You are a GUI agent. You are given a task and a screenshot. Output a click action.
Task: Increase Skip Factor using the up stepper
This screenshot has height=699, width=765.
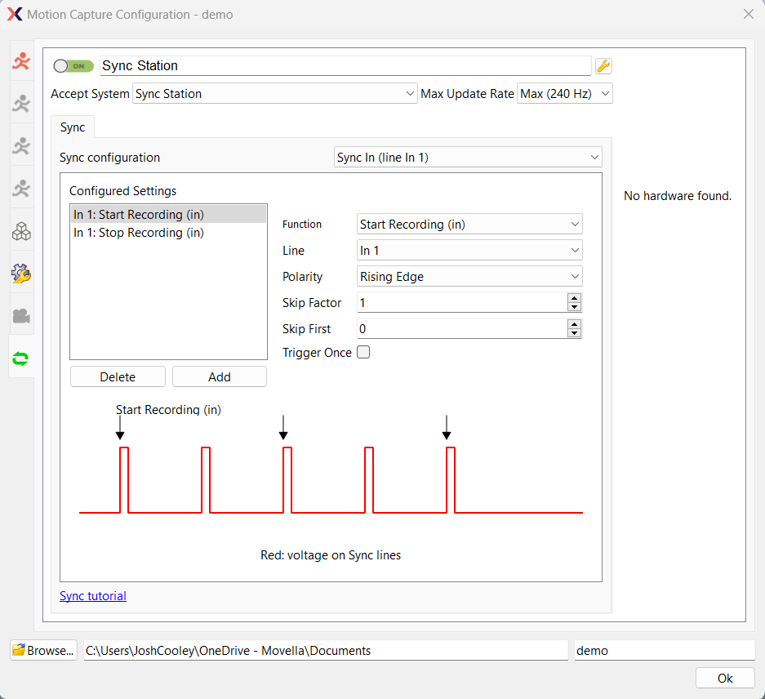[575, 298]
